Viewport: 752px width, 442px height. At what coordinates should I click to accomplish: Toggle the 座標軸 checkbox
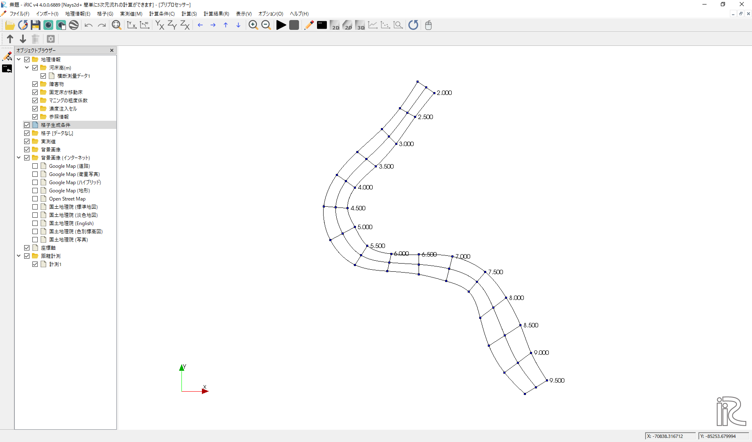click(27, 248)
